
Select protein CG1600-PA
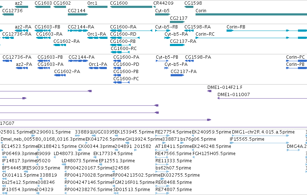coord(117,61)
